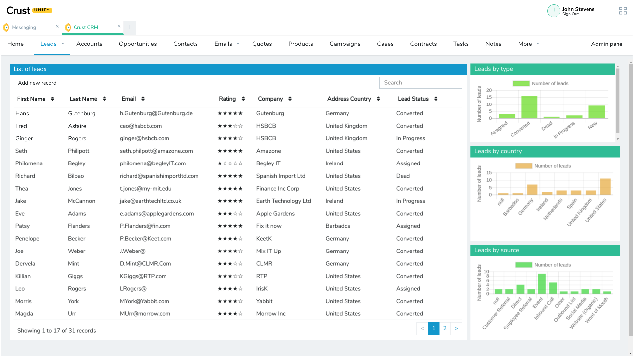Viewport: 633px width, 356px height.
Task: Click 'Add new record' link
Action: click(35, 83)
